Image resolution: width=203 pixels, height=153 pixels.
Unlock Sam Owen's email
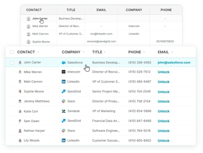[x=164, y=121]
